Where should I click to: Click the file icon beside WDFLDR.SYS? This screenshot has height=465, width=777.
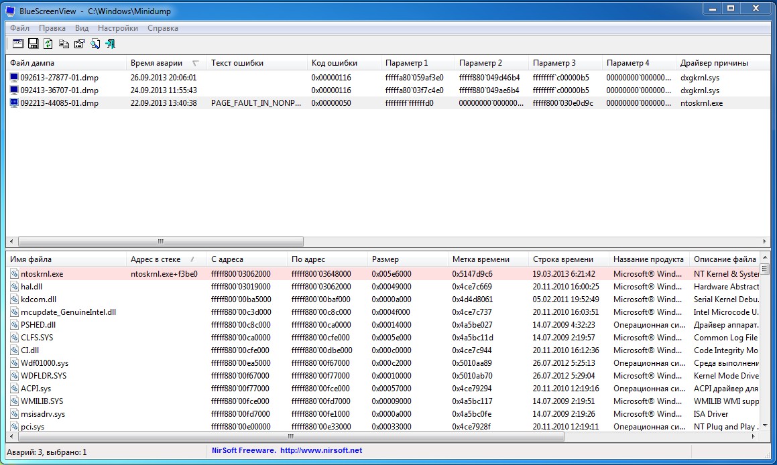pyautogui.click(x=14, y=375)
